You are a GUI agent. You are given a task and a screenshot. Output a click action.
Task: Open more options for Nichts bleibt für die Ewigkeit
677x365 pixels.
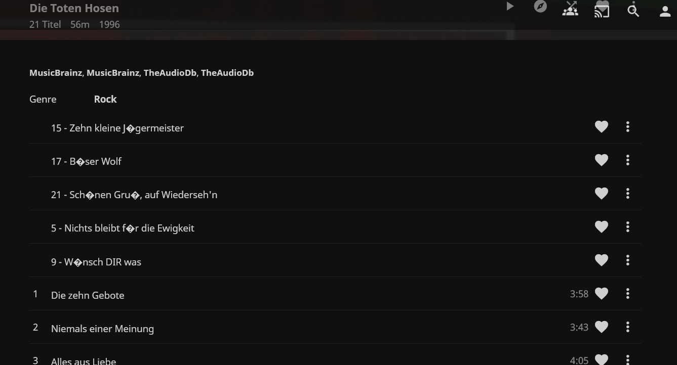(627, 227)
